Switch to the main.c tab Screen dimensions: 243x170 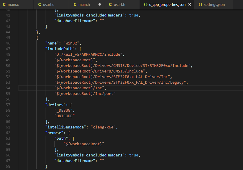tap(17, 5)
